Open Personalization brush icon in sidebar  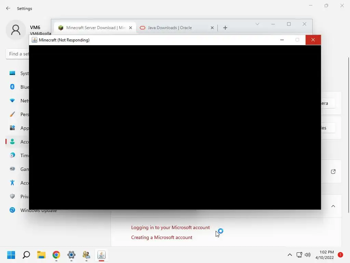pos(12,114)
